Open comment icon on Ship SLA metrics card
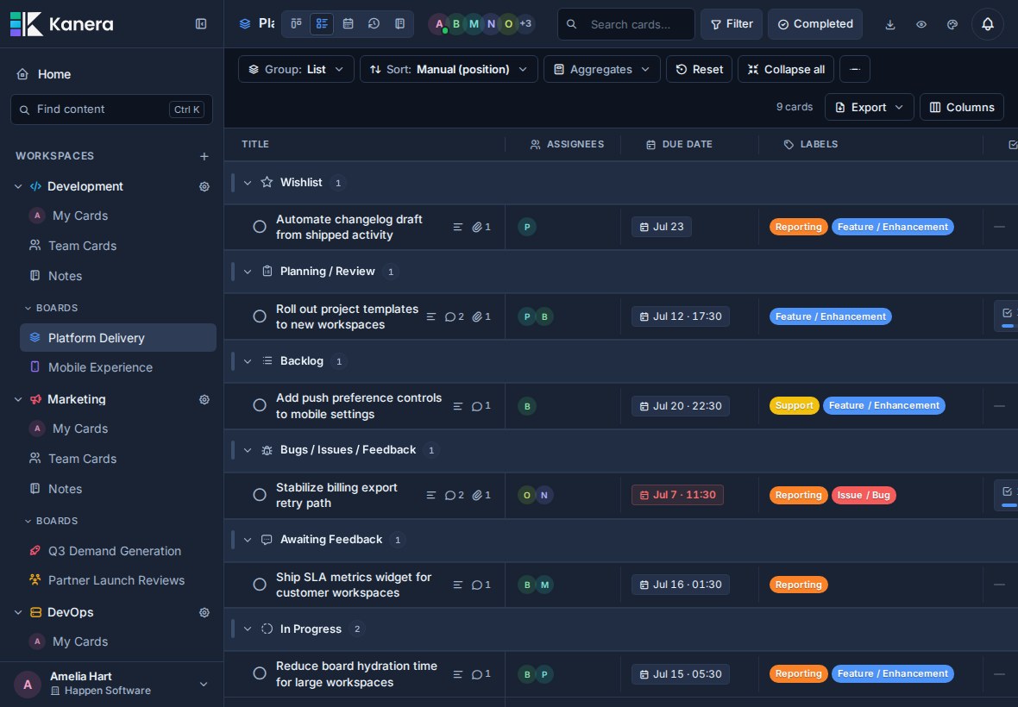Viewport: 1018px width, 707px height. pyautogui.click(x=481, y=585)
